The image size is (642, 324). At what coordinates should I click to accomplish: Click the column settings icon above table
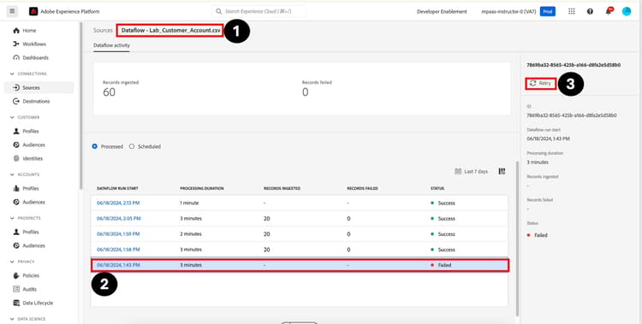click(502, 172)
